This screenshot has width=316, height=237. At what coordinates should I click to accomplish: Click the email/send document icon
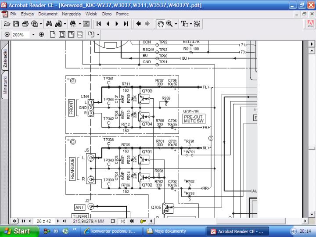coord(35,24)
